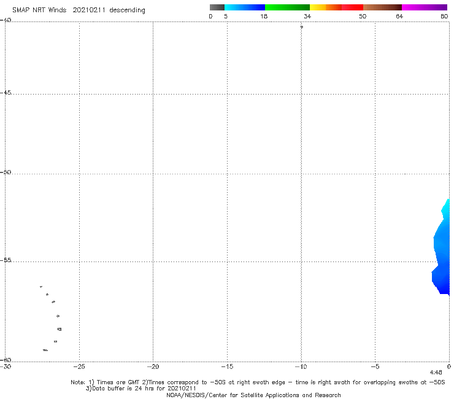Click the latitude axis label '-55'
The image size is (454, 399).
pos(6,260)
